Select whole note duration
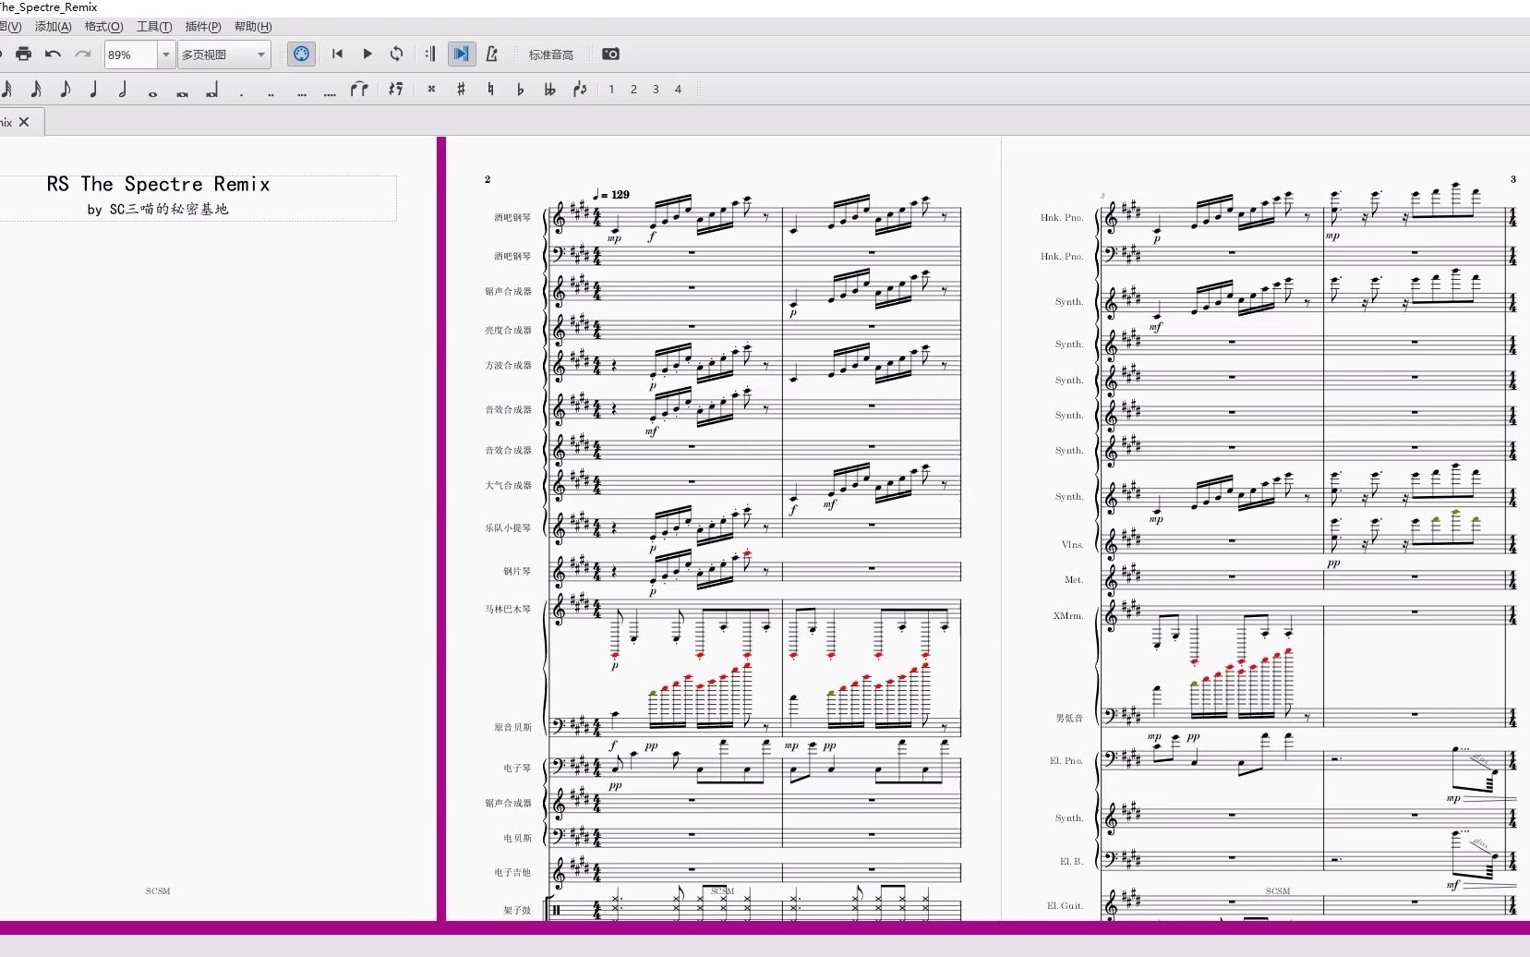The width and height of the screenshot is (1530, 957). click(153, 92)
